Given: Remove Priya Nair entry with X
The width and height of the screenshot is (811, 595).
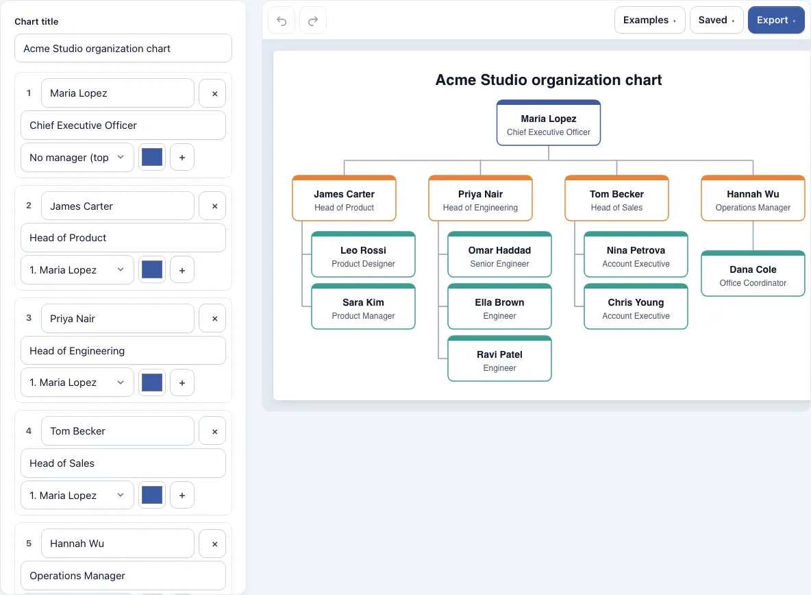Looking at the screenshot, I should tap(212, 319).
